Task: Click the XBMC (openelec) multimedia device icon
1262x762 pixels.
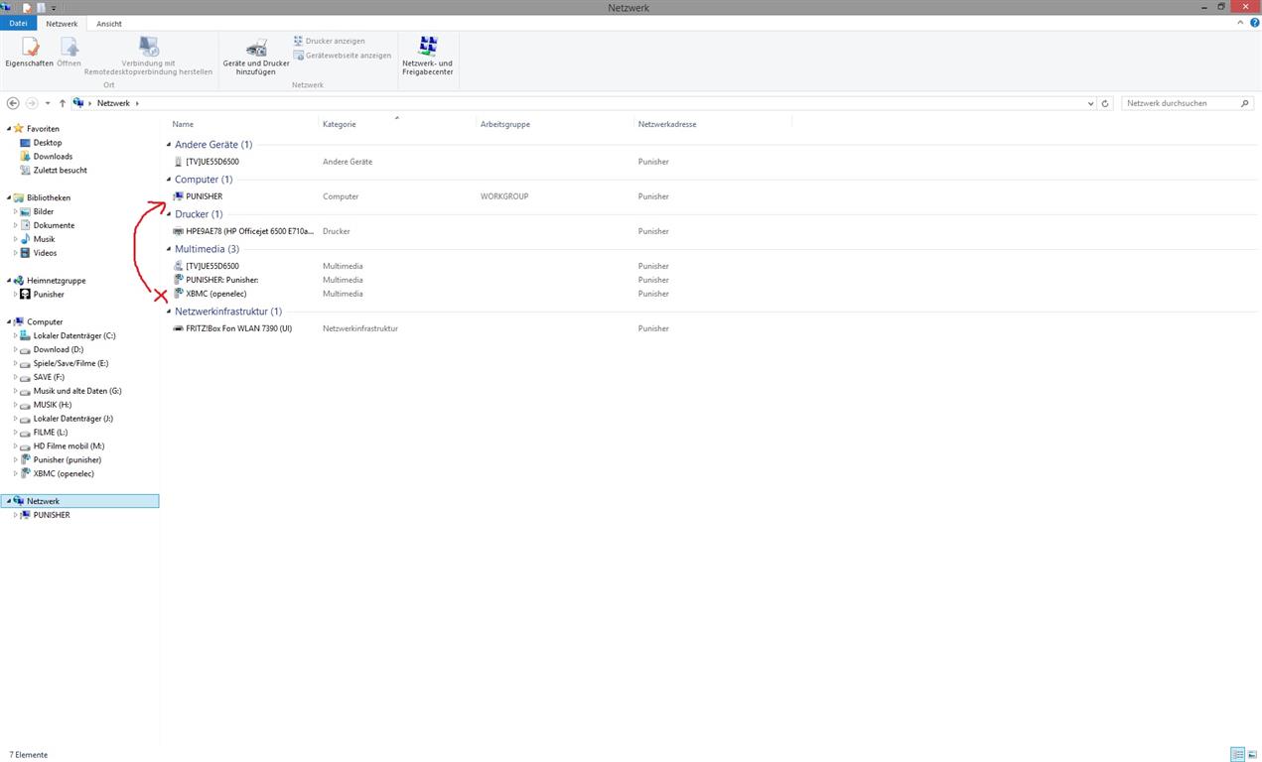Action: [x=179, y=294]
